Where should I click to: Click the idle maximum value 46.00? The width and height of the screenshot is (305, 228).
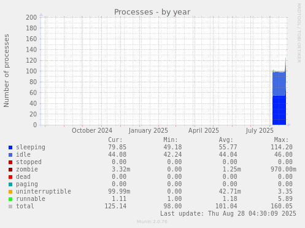284,155
